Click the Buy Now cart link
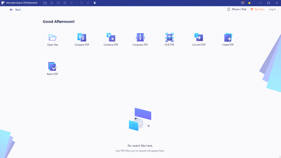Viewport: 281px width, 158px height. coord(257,9)
